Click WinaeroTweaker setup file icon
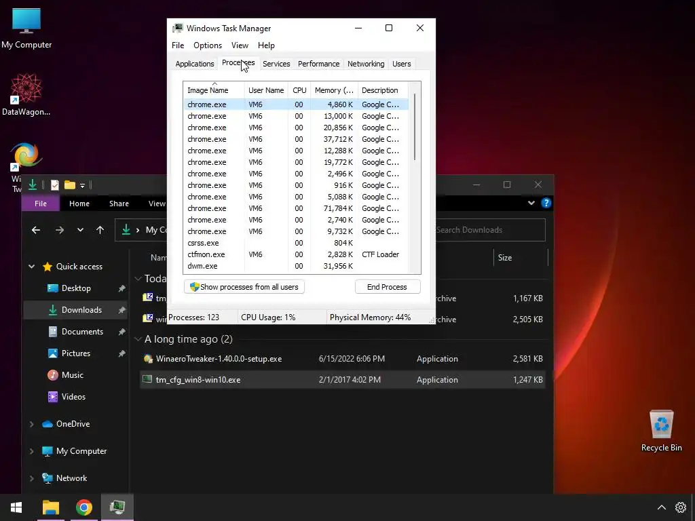 coord(147,359)
